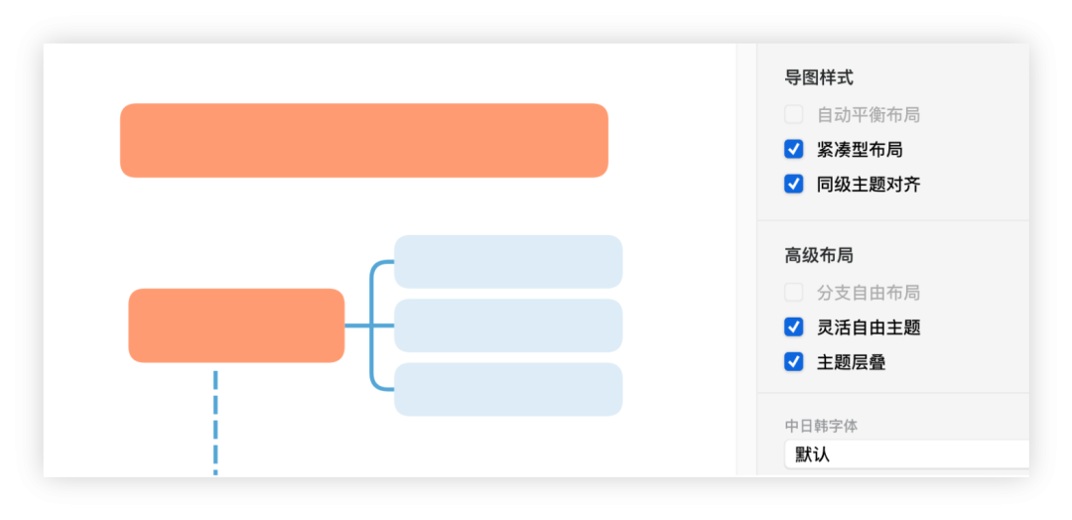Viewport: 1072px width, 520px height.
Task: Open the 中日韩字体 dropdown showing 默认
Action: pos(906,455)
